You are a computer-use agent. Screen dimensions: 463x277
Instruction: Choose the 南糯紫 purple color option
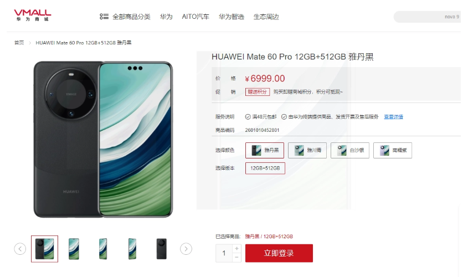tap(393, 150)
